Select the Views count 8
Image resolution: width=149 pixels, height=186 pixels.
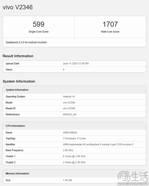64,69
